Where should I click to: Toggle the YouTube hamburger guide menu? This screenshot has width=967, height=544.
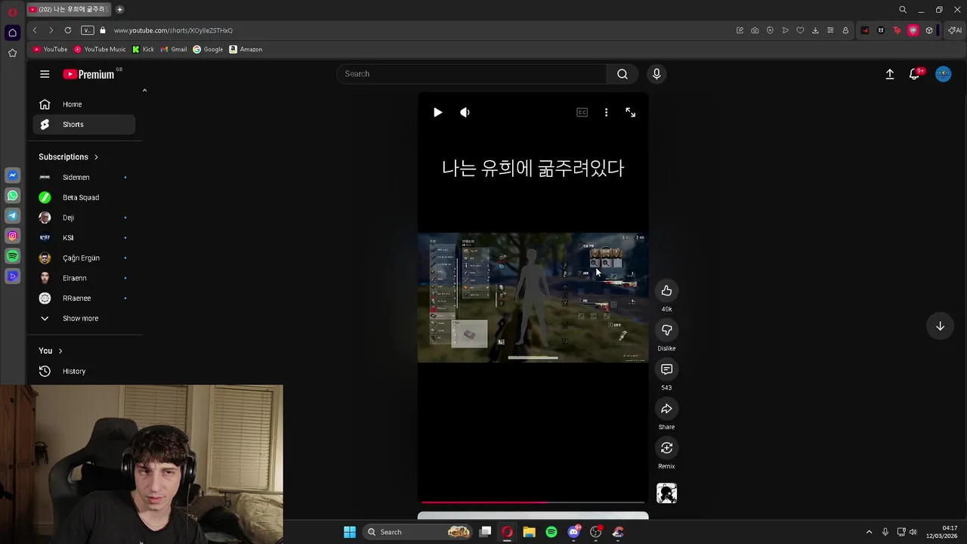tap(45, 74)
